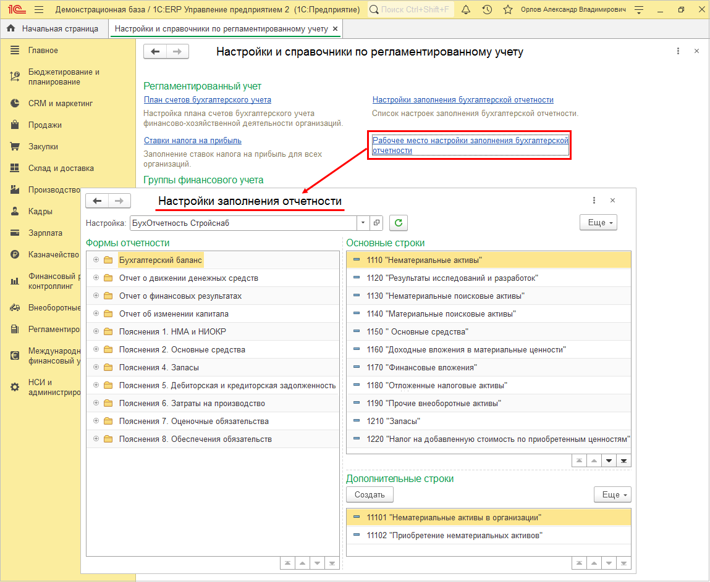Select row 1150 Основные средства
Screen dimensions: 710x582
[417, 332]
